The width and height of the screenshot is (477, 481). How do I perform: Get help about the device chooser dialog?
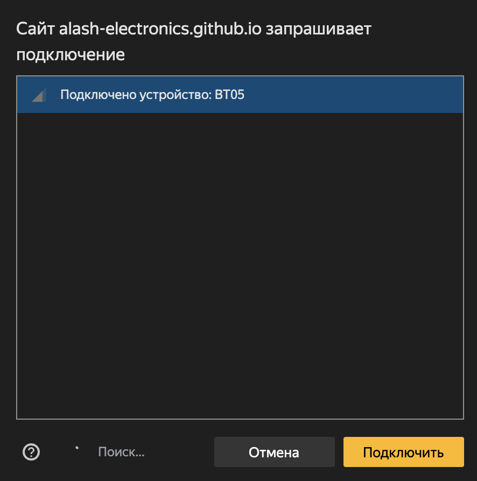(x=31, y=452)
